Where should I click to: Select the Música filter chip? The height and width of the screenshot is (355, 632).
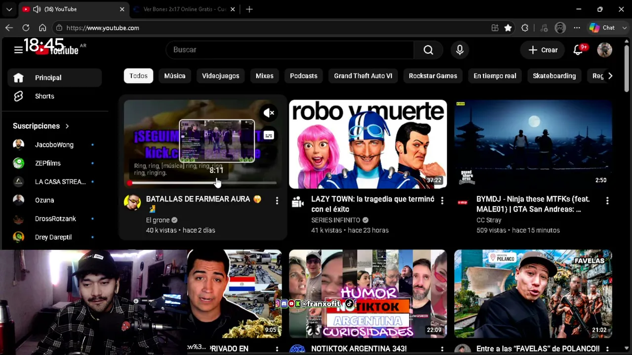pos(175,76)
